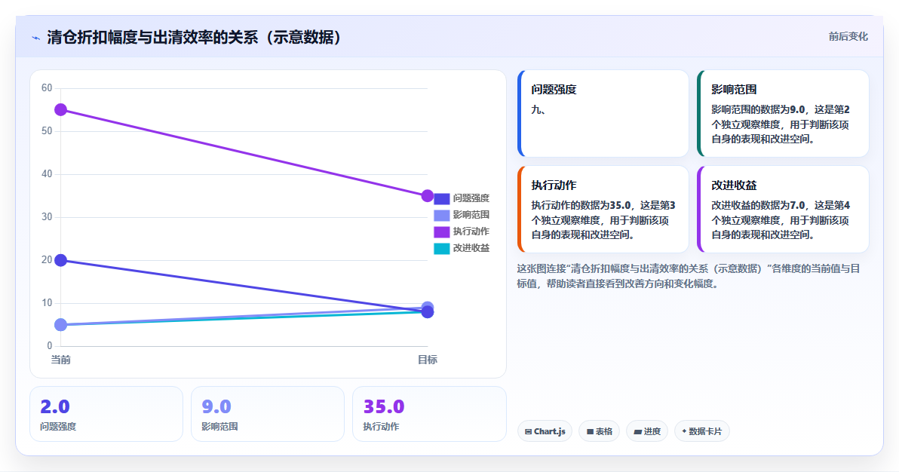Click the 当前 x-axis label
Image resolution: width=899 pixels, height=472 pixels.
[61, 360]
